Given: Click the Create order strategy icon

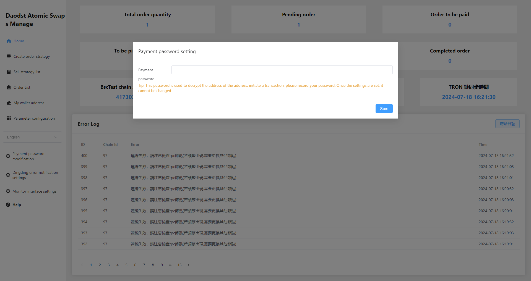Looking at the screenshot, I should [x=9, y=56].
